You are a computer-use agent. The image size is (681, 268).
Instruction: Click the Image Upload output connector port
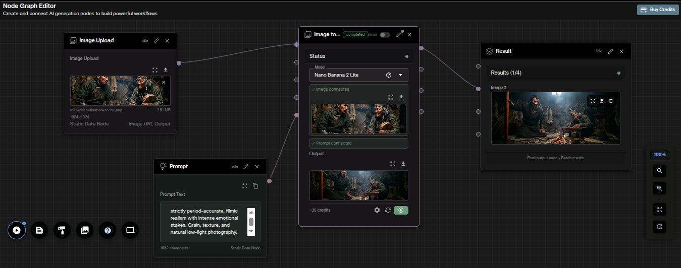179,63
